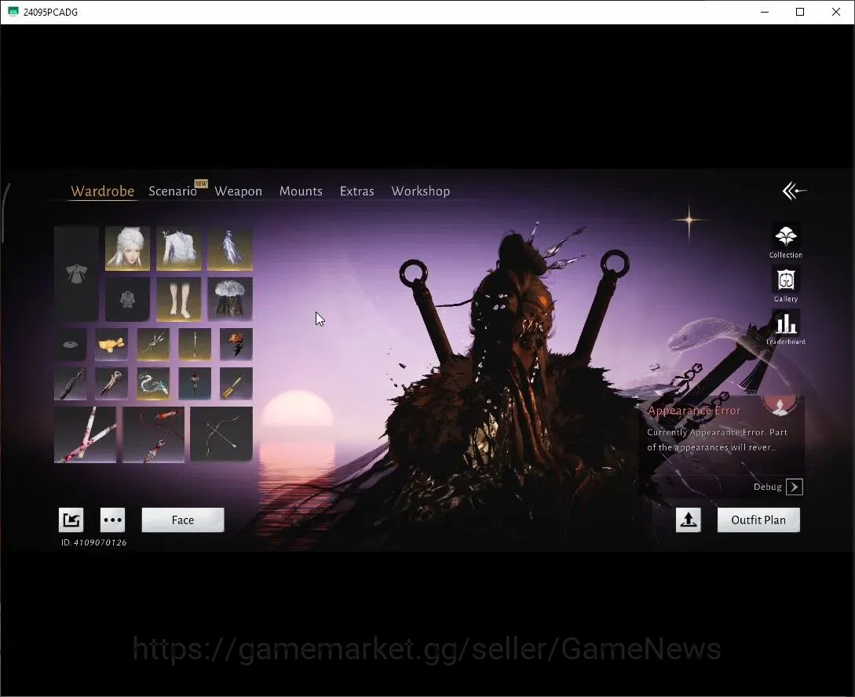Open the Collection panel icon
The height and width of the screenshot is (697, 855).
tap(785, 240)
